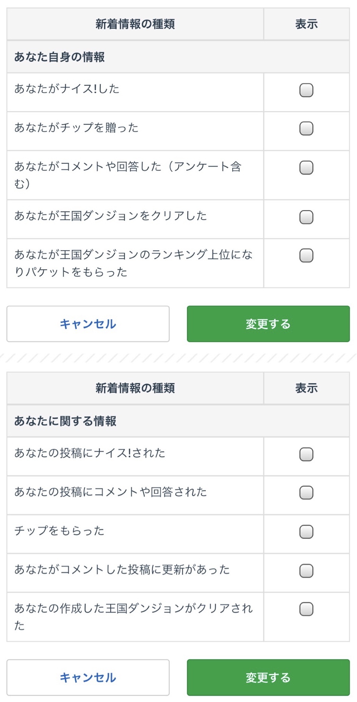Enable the チップをもらった checkbox

click(306, 532)
